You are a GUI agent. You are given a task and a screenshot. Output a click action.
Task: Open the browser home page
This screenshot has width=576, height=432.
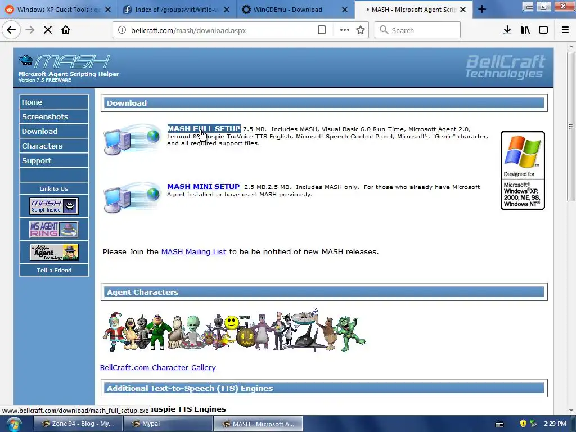point(66,30)
